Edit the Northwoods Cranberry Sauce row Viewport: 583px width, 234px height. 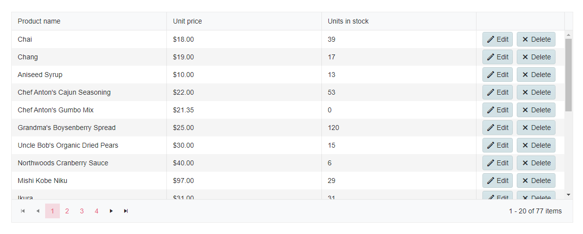(x=498, y=163)
